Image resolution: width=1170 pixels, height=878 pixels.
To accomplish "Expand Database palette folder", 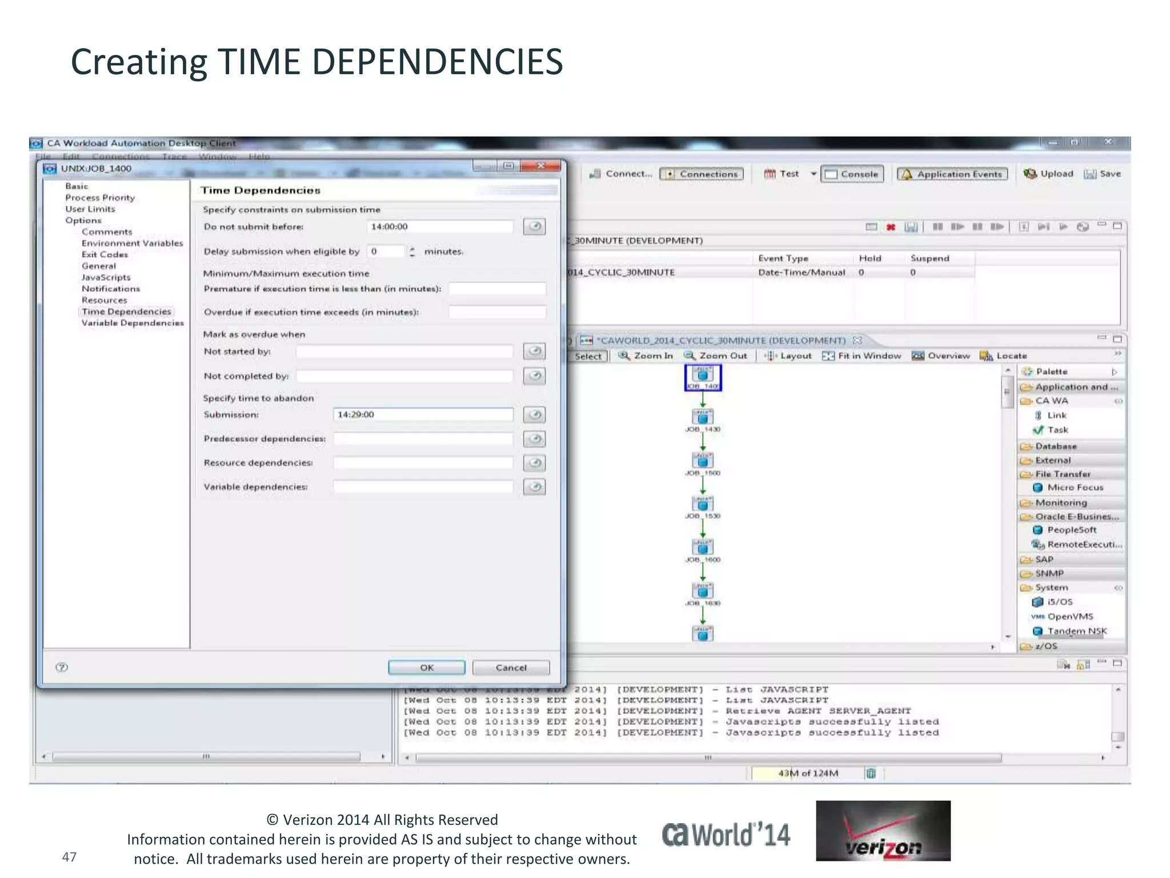I will pos(1072,446).
